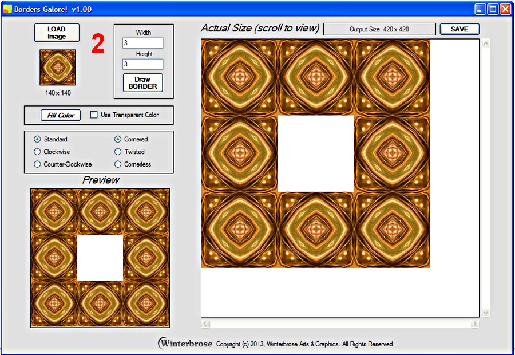Image resolution: width=515 pixels, height=355 pixels.
Task: Click the vertical scrollbar up arrow
Action: click(486, 44)
